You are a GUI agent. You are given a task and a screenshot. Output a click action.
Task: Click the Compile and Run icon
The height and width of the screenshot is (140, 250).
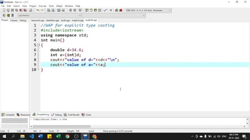95,10
